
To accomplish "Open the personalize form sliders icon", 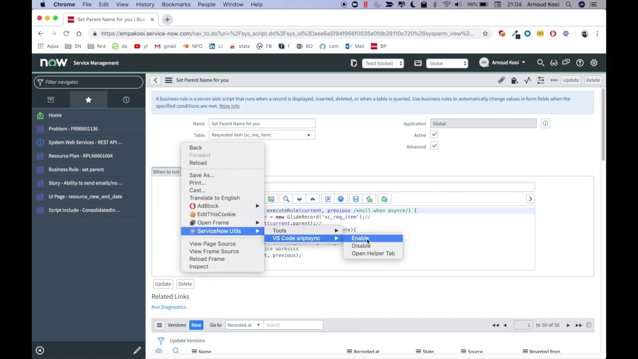I will point(541,80).
